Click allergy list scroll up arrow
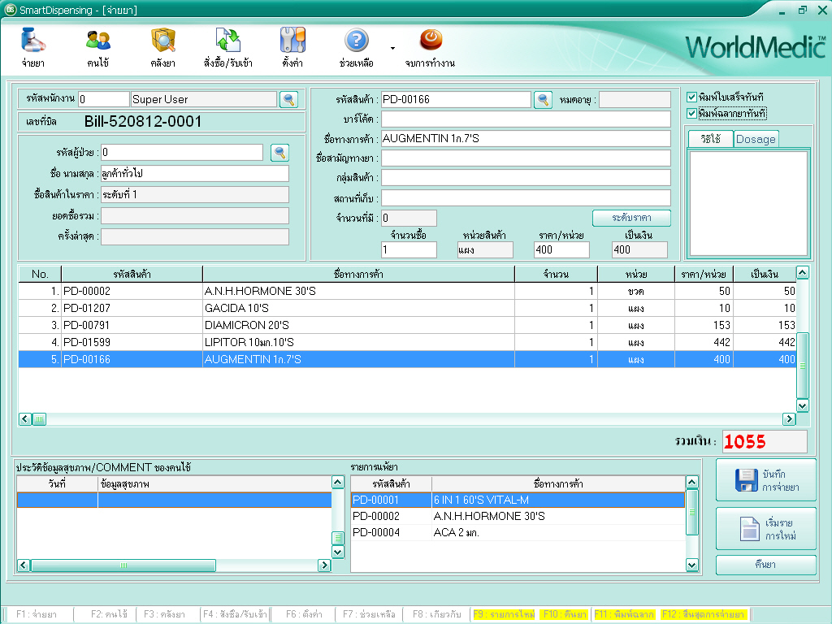The image size is (832, 624). pos(692,482)
